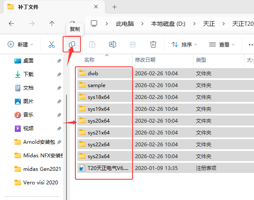Open 文档 in the sidebar

[28, 88]
